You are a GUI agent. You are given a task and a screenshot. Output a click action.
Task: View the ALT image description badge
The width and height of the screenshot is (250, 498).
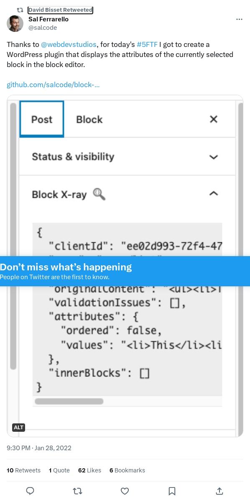click(19, 428)
